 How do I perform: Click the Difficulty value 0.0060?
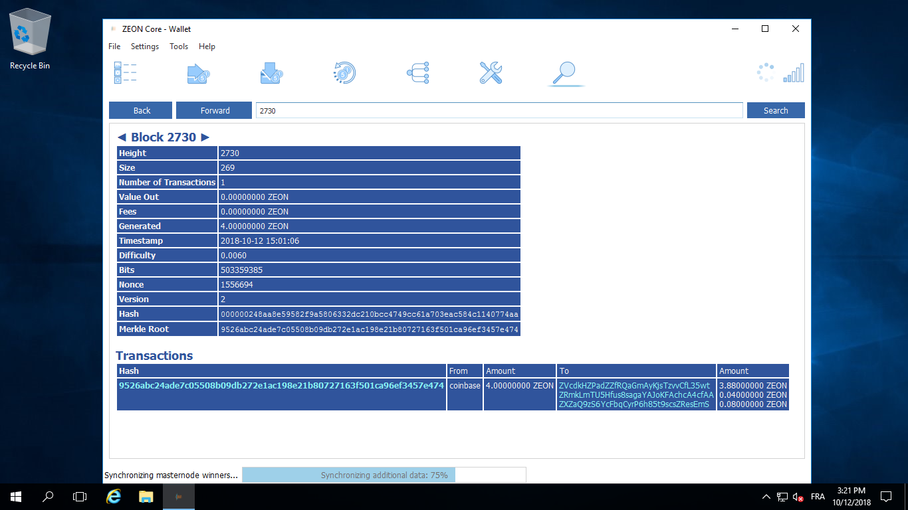(233, 255)
